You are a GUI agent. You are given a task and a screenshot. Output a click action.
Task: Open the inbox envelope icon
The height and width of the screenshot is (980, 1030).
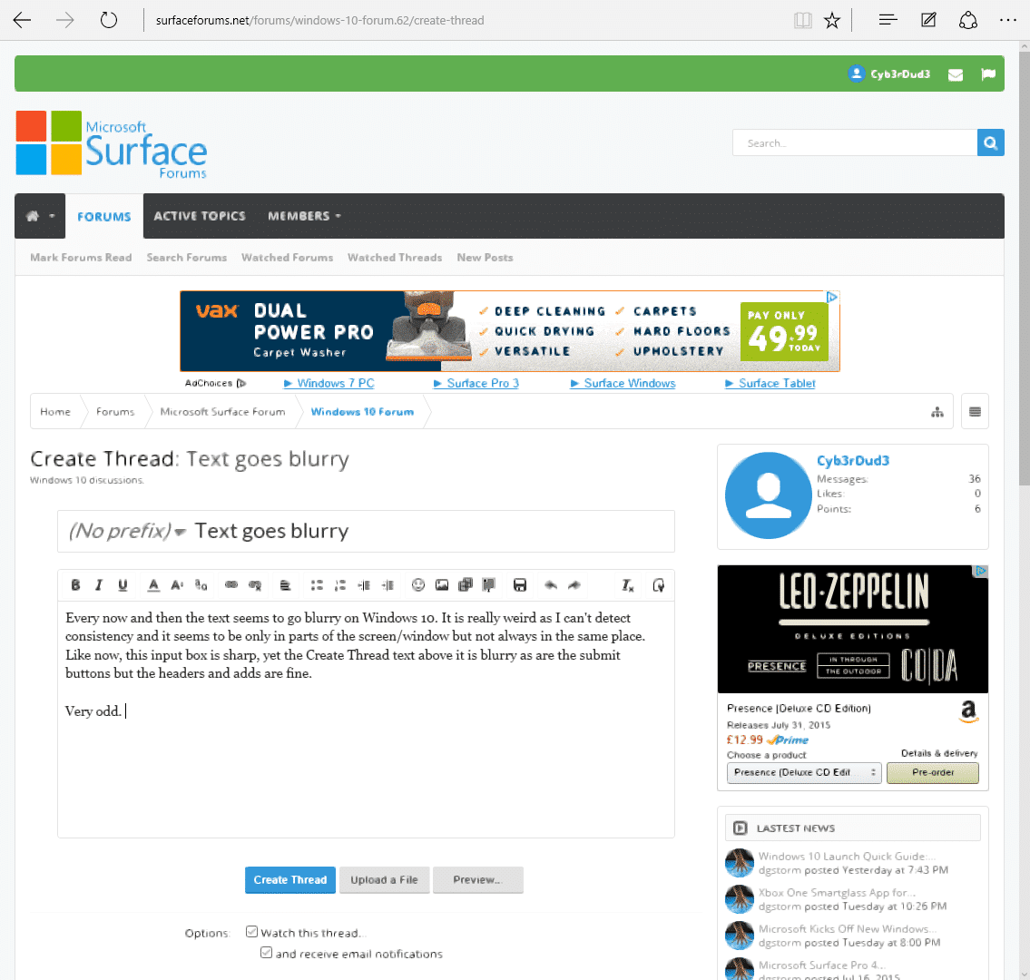coord(956,74)
